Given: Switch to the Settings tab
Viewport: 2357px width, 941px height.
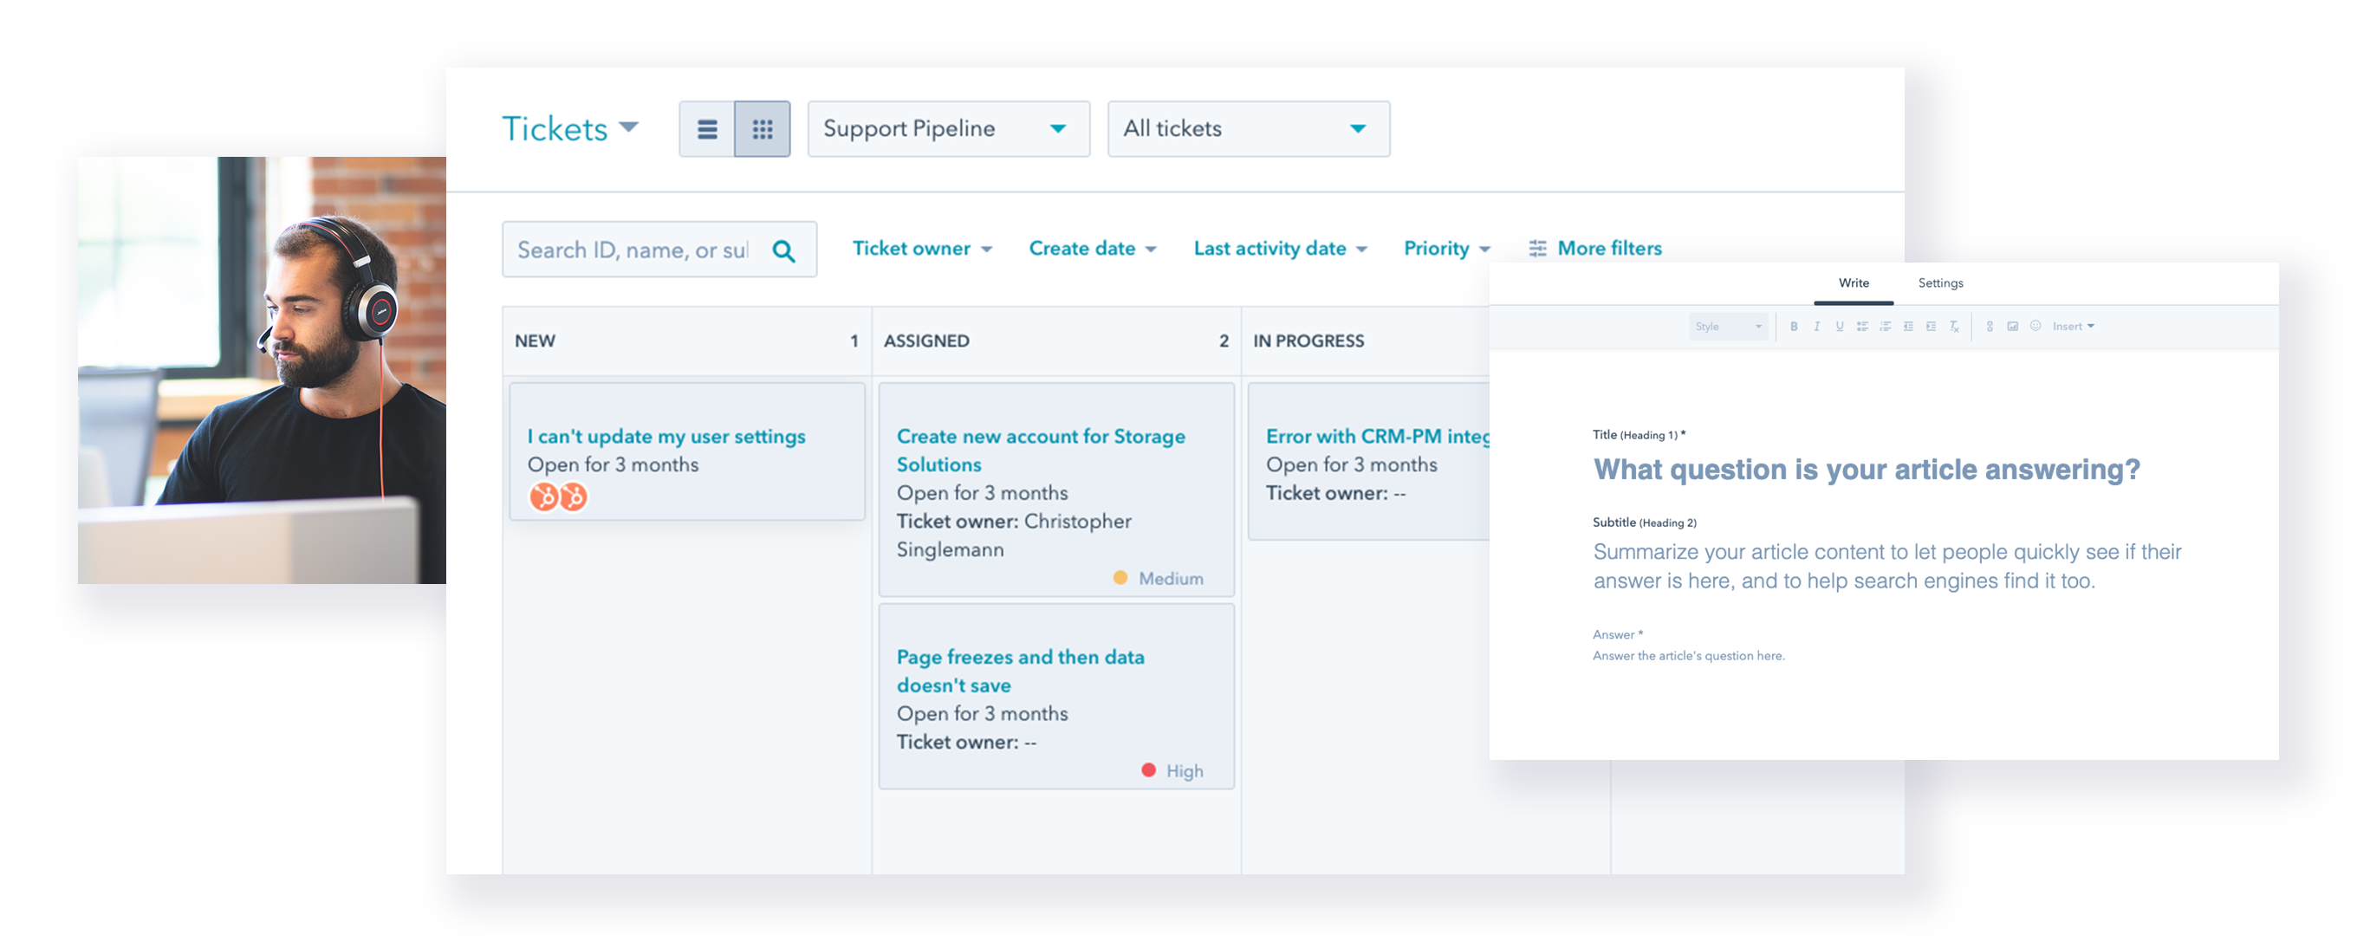Looking at the screenshot, I should click(x=1940, y=283).
